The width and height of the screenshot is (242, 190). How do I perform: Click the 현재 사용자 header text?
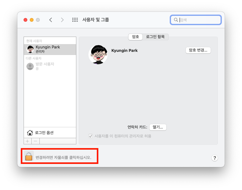pyautogui.click(x=34, y=41)
